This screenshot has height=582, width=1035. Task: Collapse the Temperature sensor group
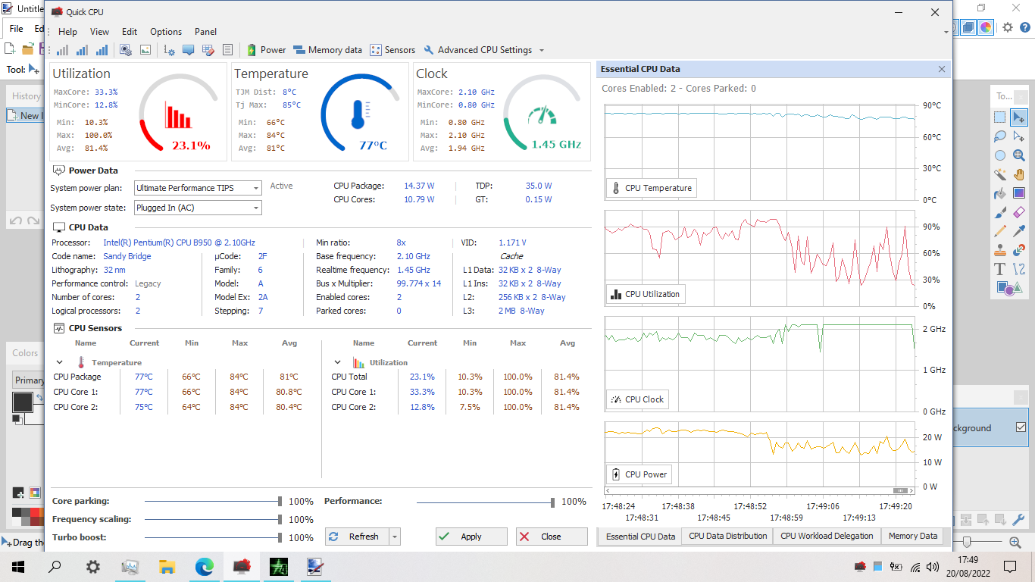(60, 363)
